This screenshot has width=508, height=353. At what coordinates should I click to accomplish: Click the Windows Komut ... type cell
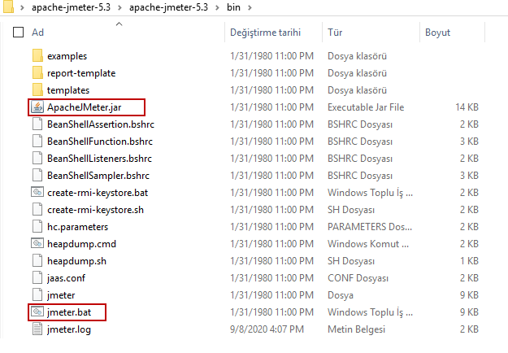(x=368, y=244)
